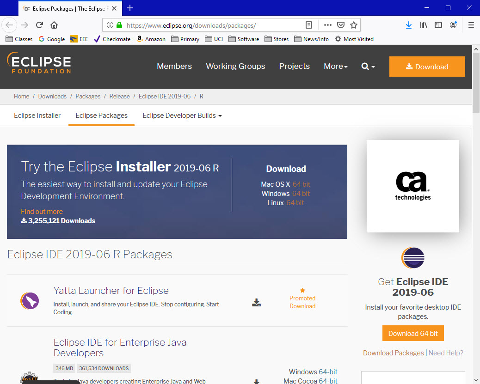This screenshot has width=480, height=384.
Task: Click Windows 64 bit installer link
Action: pyautogui.click(x=301, y=194)
